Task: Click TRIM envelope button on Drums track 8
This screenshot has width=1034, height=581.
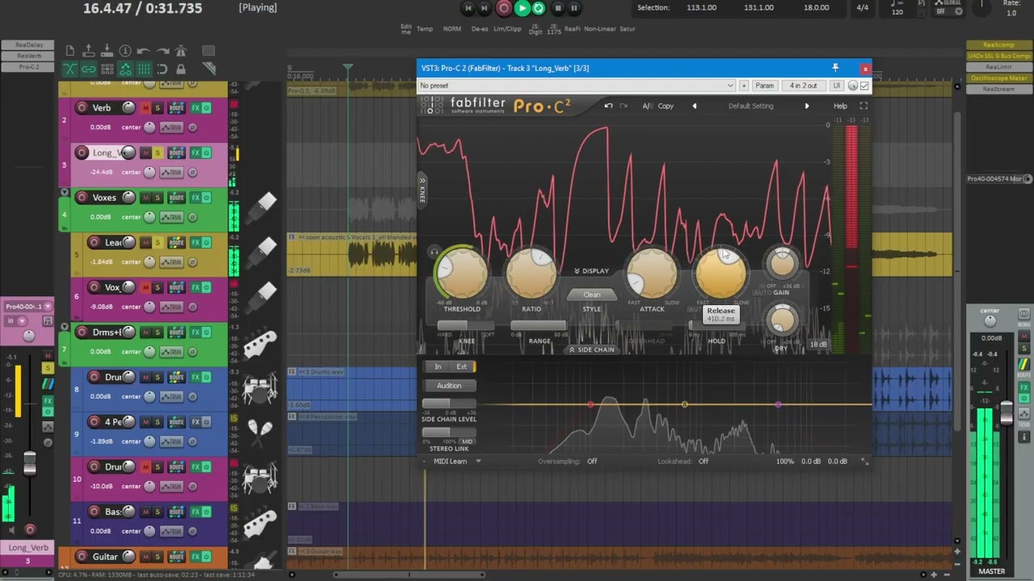Action: click(x=171, y=396)
